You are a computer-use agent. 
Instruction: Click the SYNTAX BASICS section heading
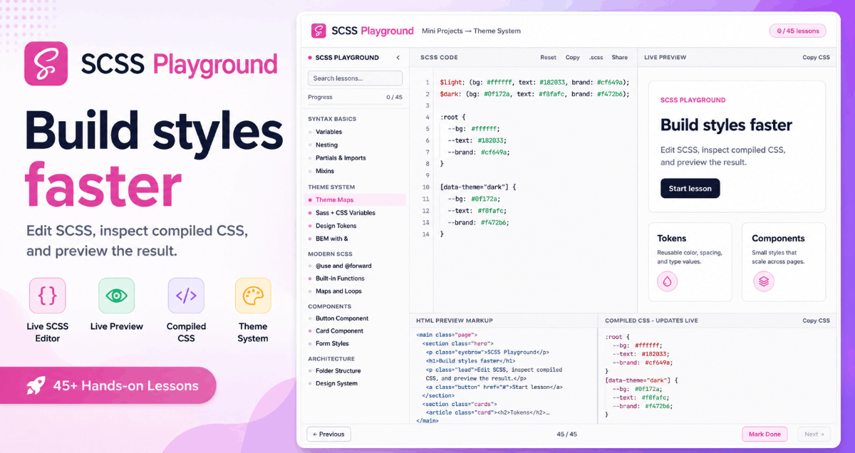click(x=332, y=119)
